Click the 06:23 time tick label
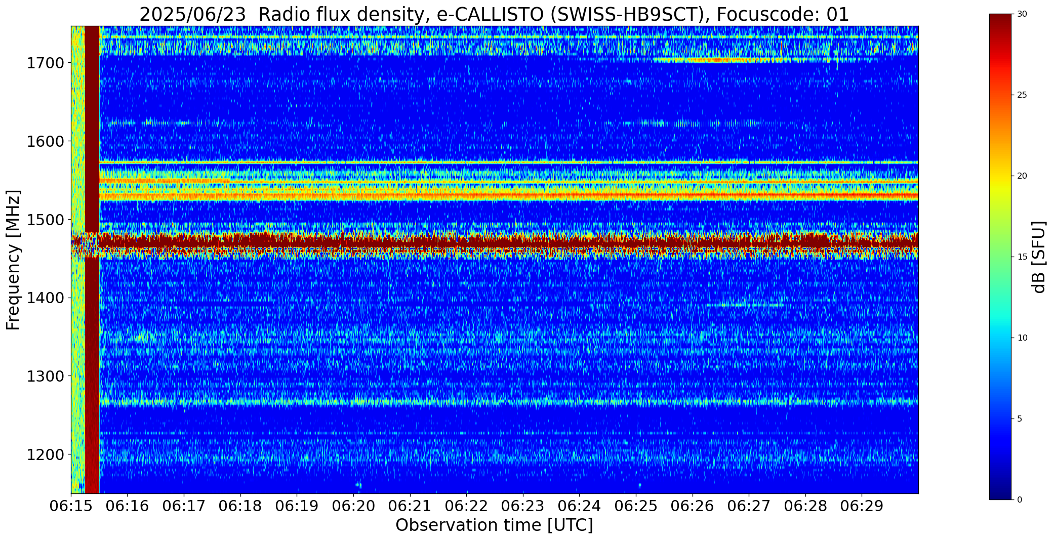Image resolution: width=1054 pixels, height=540 pixels. [x=523, y=506]
